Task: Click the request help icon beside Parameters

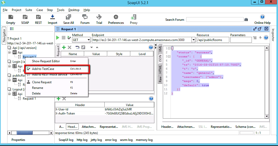Action: [x=266, y=37]
